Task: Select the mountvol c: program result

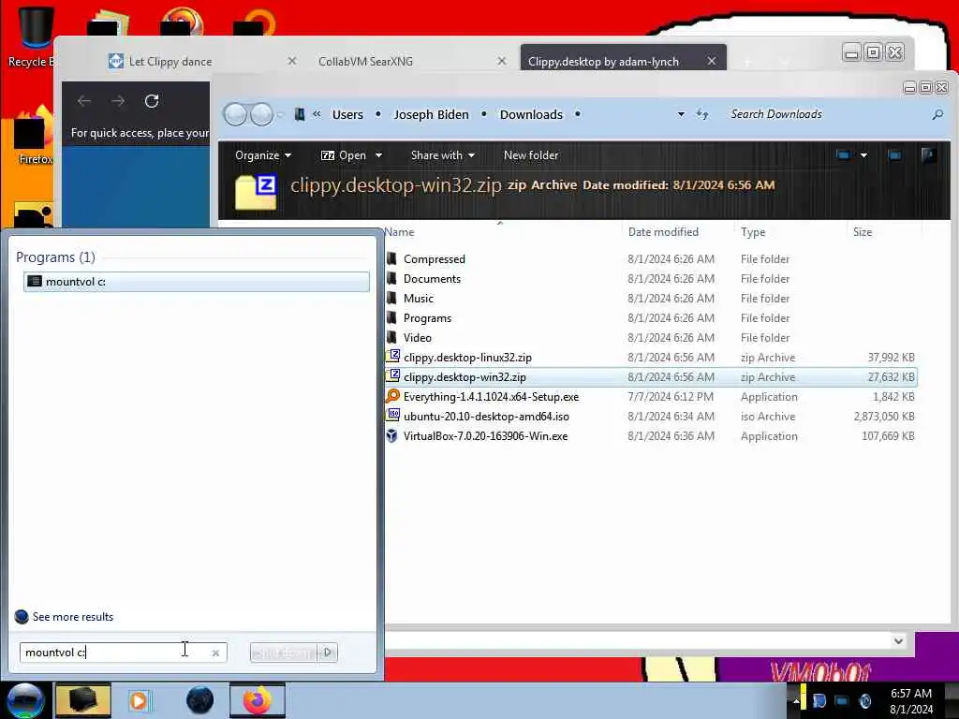Action: tap(197, 281)
